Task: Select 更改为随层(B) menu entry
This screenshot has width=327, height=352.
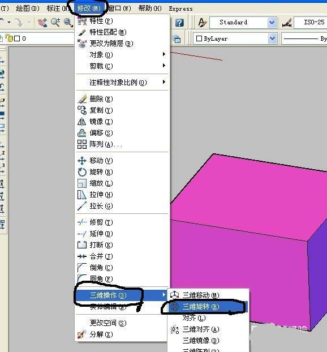Action: click(x=122, y=44)
